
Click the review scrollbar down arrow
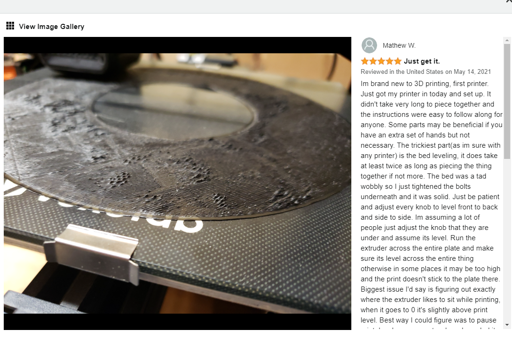coord(507,325)
